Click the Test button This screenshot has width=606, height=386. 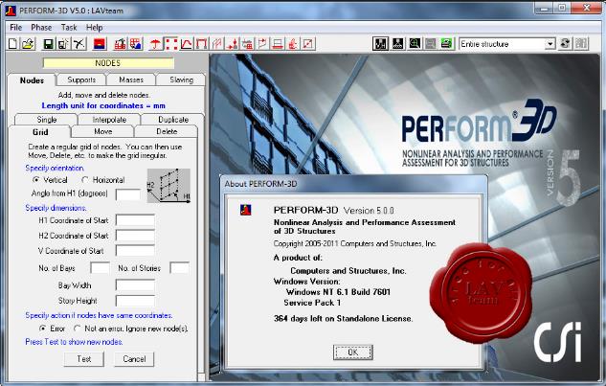[83, 359]
